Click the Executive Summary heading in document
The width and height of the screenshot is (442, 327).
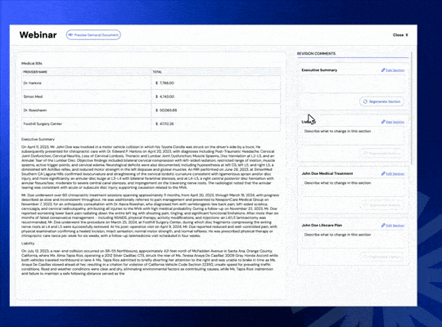pos(38,139)
